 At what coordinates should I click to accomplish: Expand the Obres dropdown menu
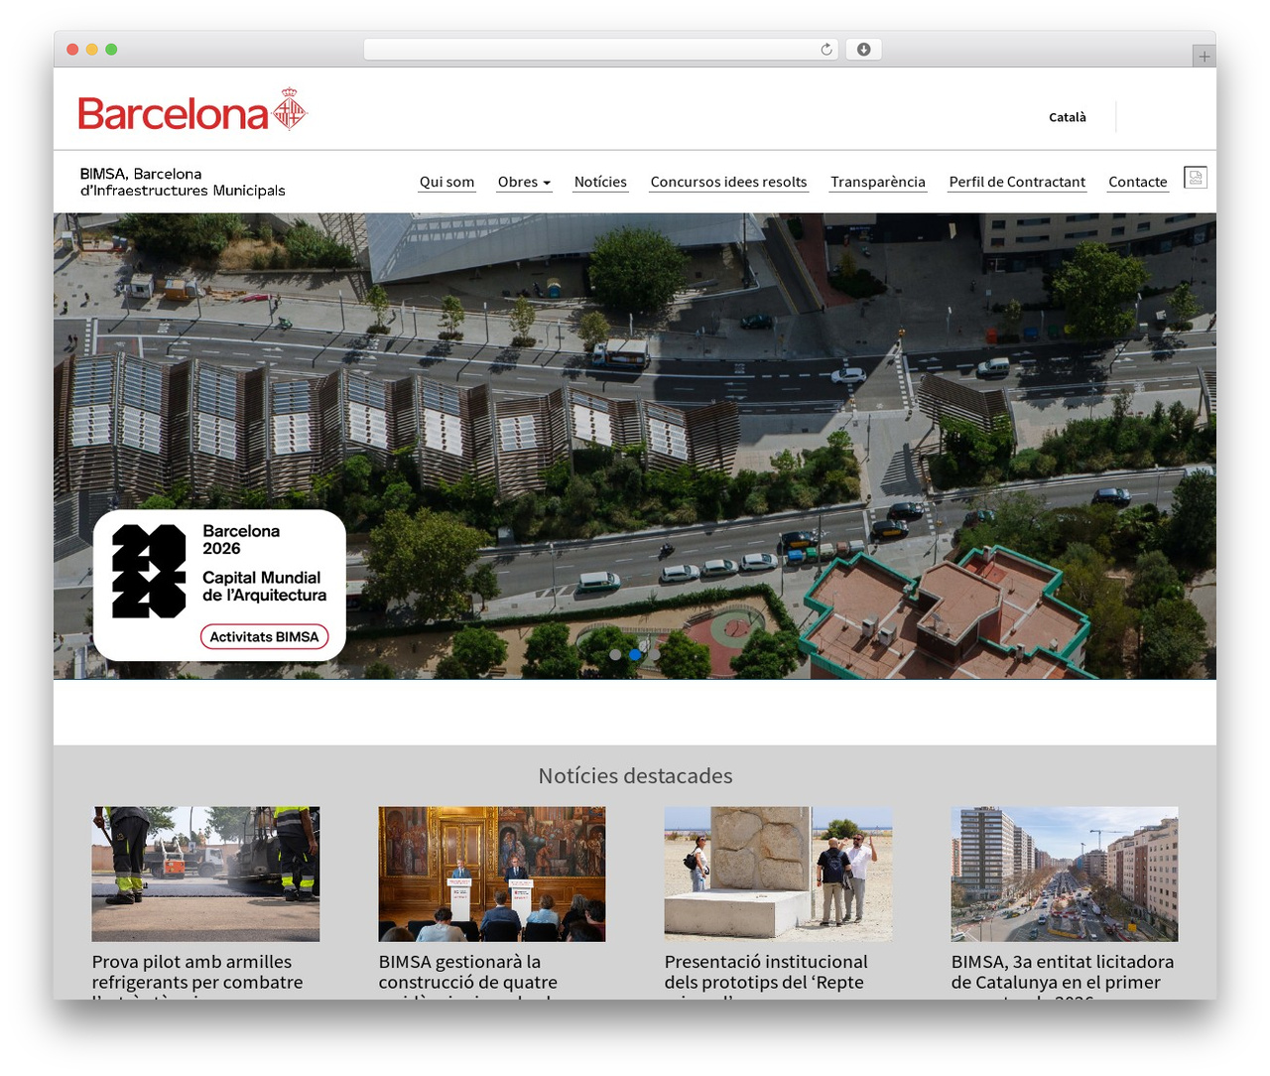[524, 182]
